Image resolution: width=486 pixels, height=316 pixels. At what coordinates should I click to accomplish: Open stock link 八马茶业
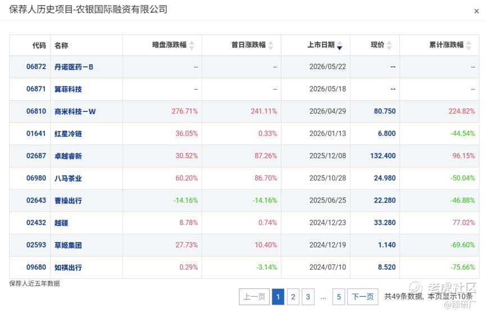[x=68, y=179]
